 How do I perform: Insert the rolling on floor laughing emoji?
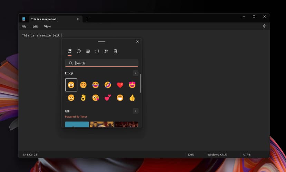[x=108, y=85]
